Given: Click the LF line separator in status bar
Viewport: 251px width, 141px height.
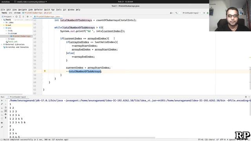Looking at the screenshot, I should (217, 139).
